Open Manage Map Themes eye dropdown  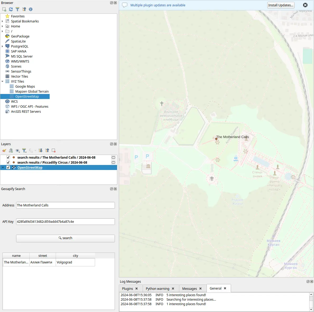[x=18, y=150]
